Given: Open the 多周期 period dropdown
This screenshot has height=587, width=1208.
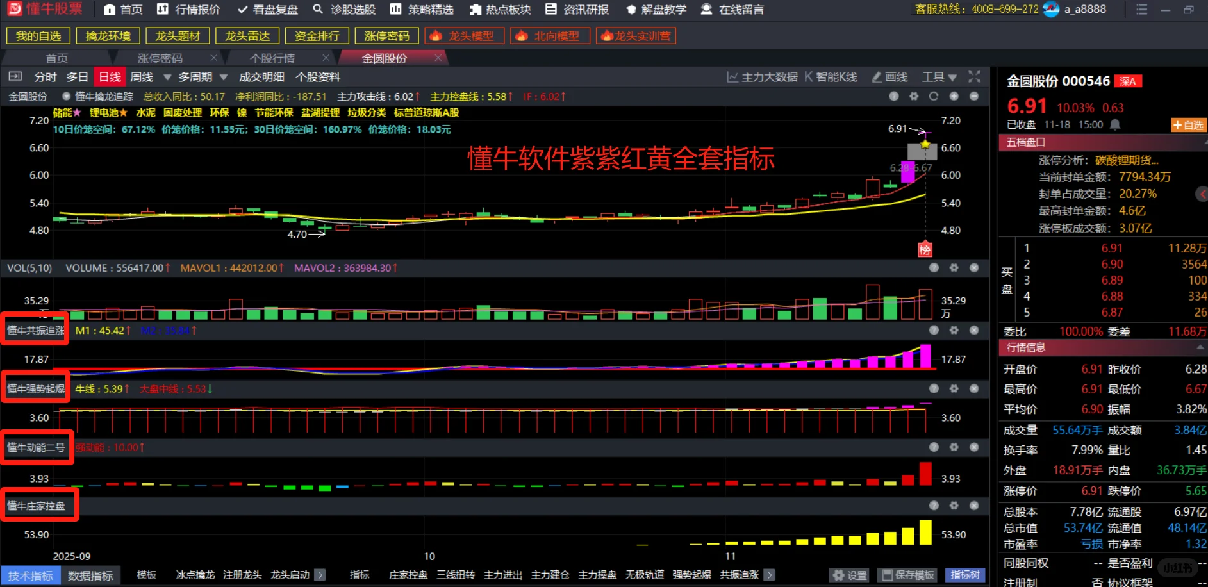Looking at the screenshot, I should tap(200, 76).
